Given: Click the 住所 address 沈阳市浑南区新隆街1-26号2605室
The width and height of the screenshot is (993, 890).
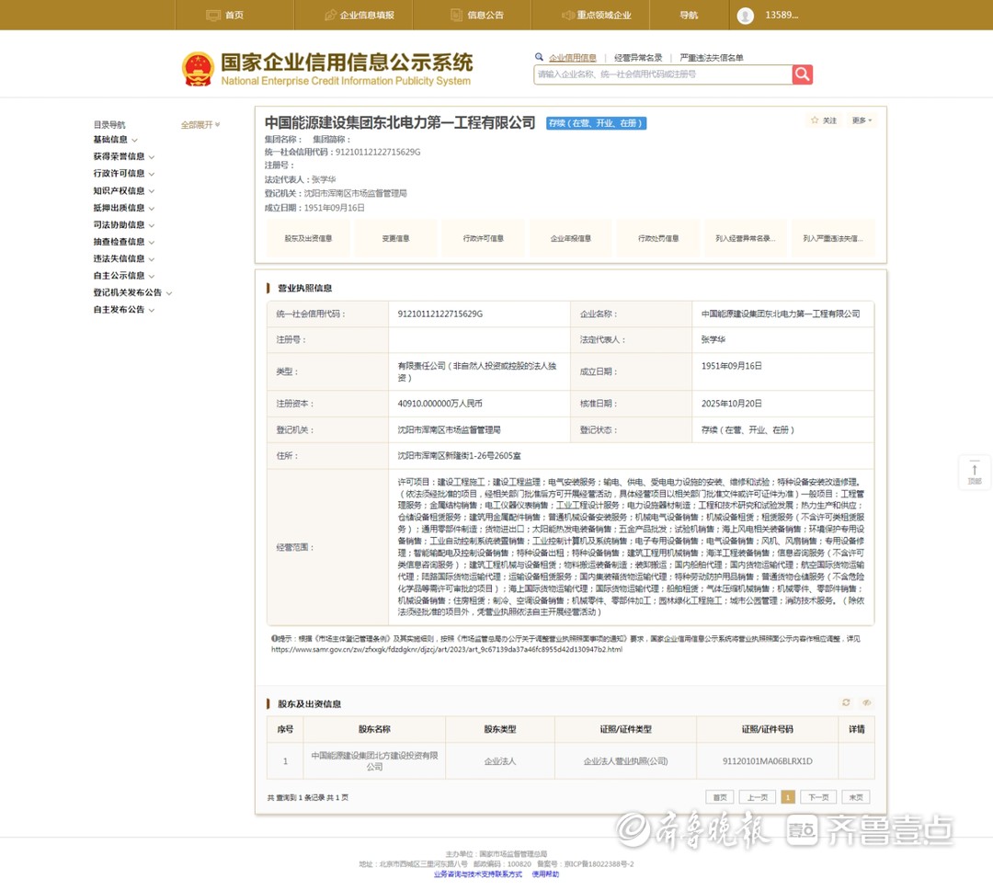Looking at the screenshot, I should tap(459, 455).
